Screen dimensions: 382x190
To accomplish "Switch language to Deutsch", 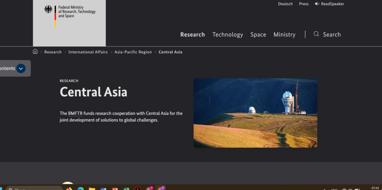I will coord(285,4).
